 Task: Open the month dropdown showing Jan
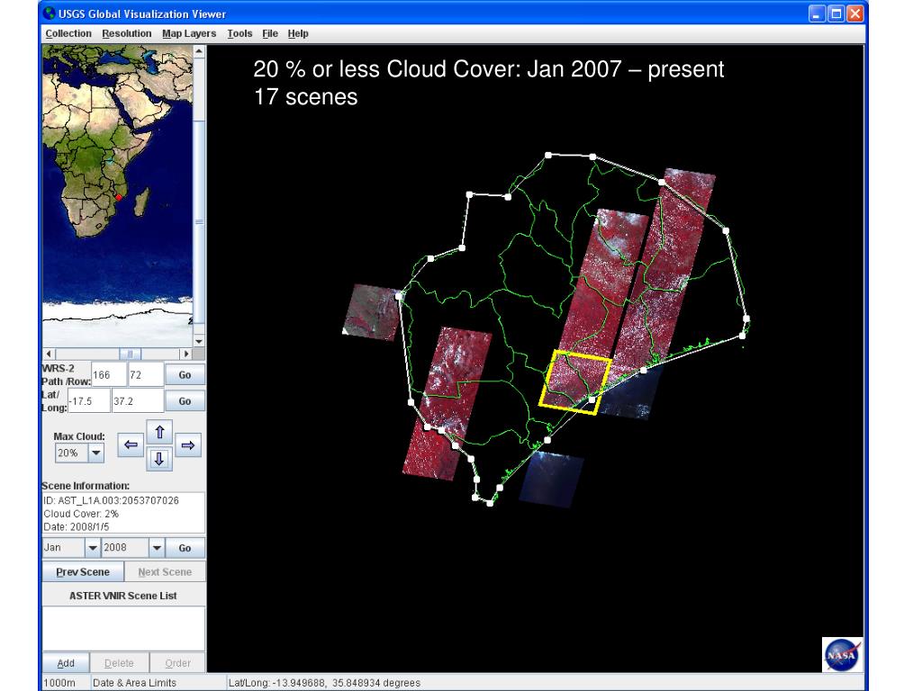click(91, 548)
